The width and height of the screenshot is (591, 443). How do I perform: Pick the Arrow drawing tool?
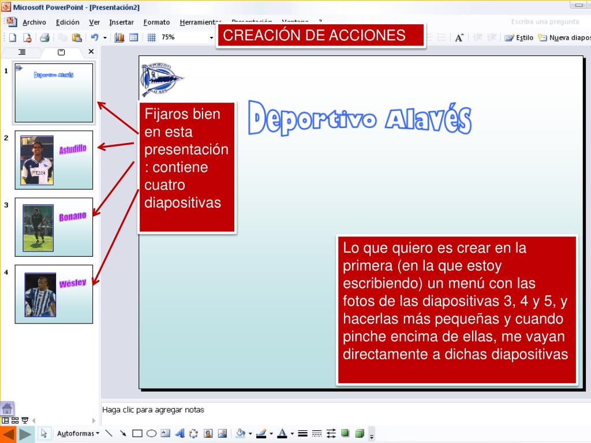coord(123,433)
